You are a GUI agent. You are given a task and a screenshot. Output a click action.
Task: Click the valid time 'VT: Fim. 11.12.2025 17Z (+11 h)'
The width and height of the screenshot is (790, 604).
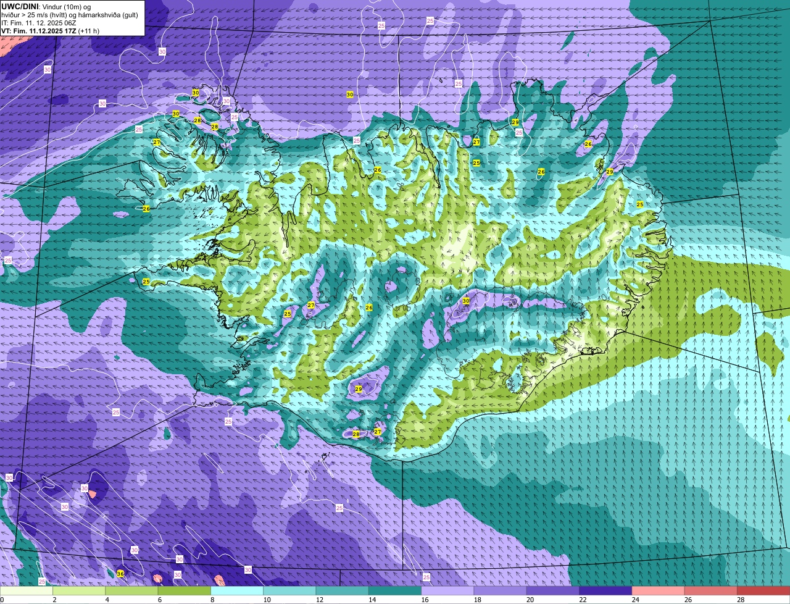click(50, 31)
